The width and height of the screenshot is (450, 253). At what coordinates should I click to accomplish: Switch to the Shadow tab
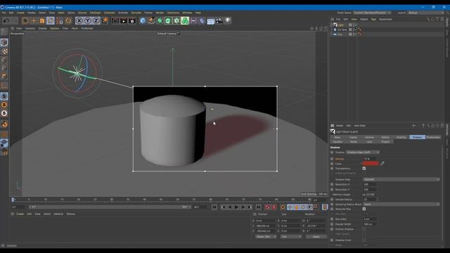point(417,138)
